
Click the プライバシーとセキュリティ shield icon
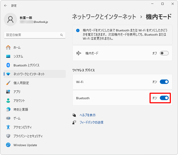click(x=8, y=136)
